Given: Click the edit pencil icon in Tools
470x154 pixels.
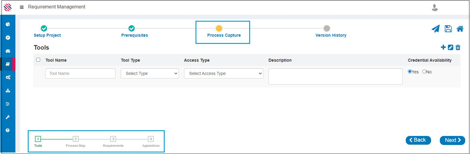Looking at the screenshot, I should 450,47.
